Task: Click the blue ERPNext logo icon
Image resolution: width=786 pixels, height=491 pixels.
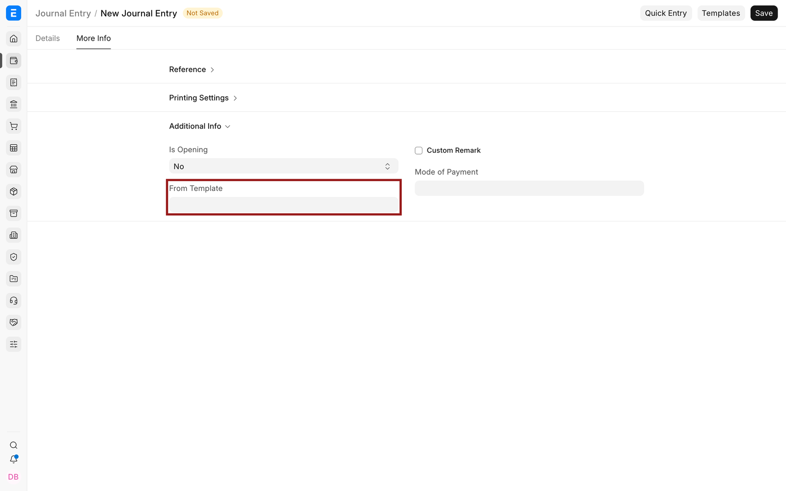Action: (x=13, y=13)
